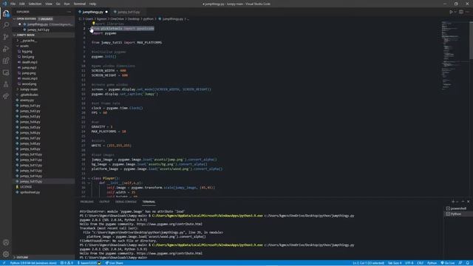Open the File menu
This screenshot has height=266, width=473.
click(x=13, y=4)
